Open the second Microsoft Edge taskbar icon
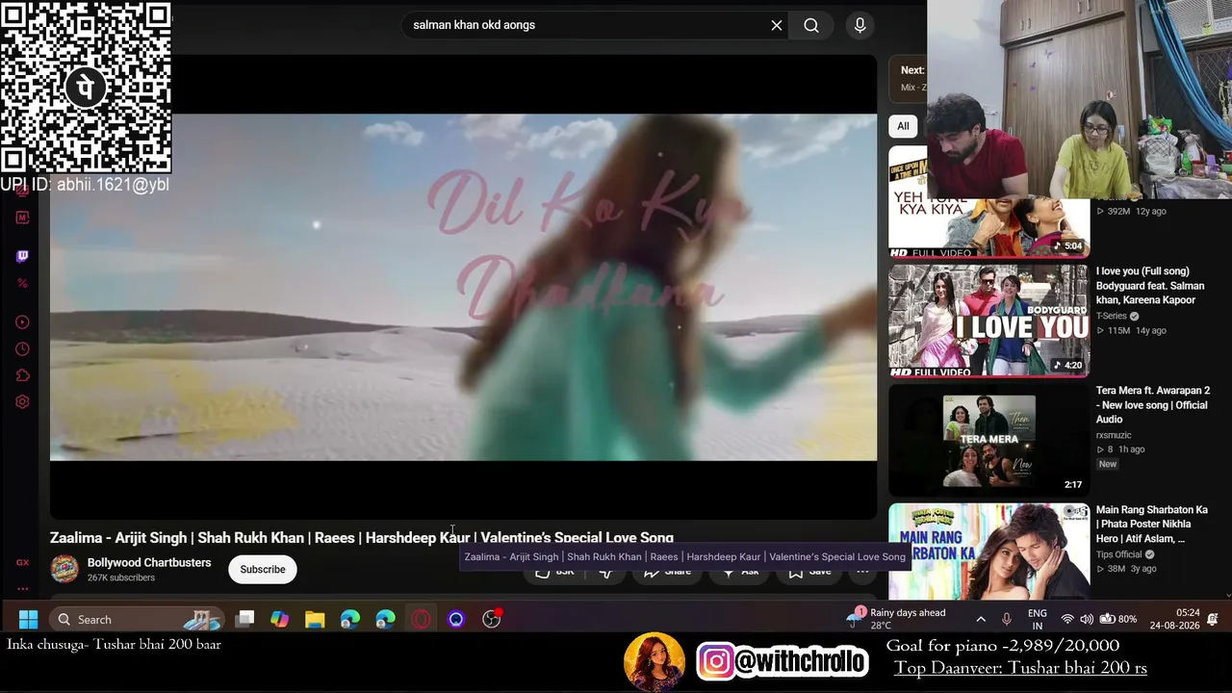This screenshot has width=1232, height=693. [385, 619]
